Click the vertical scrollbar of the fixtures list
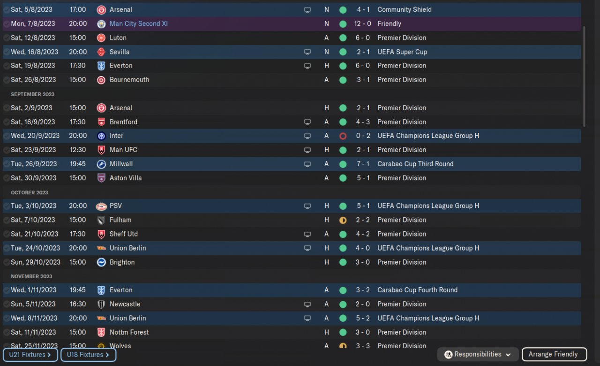This screenshot has height=366, width=600. tap(584, 75)
